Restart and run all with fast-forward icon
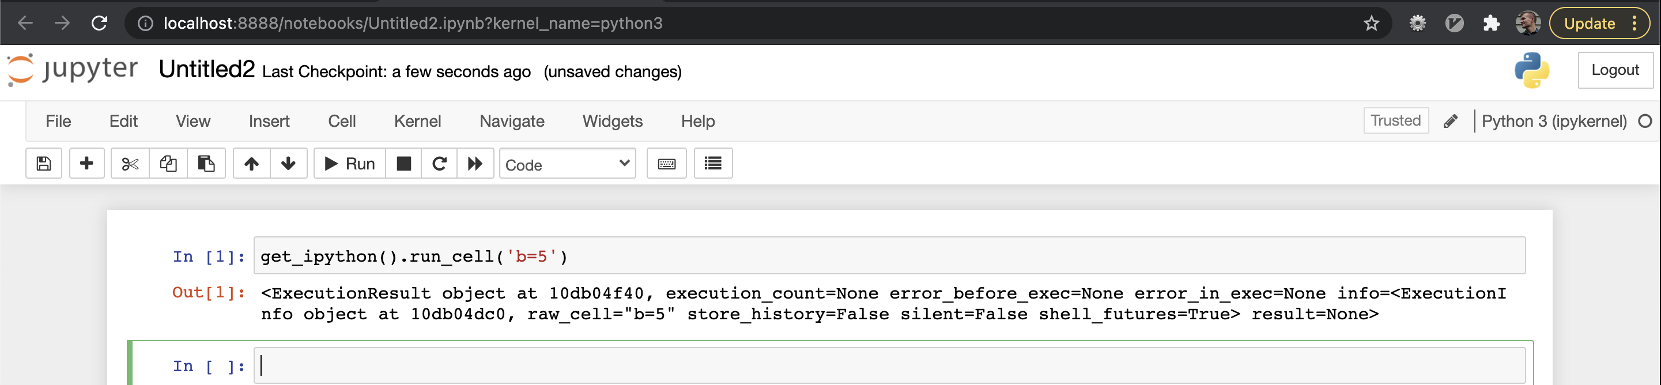This screenshot has width=1661, height=385. click(x=475, y=163)
